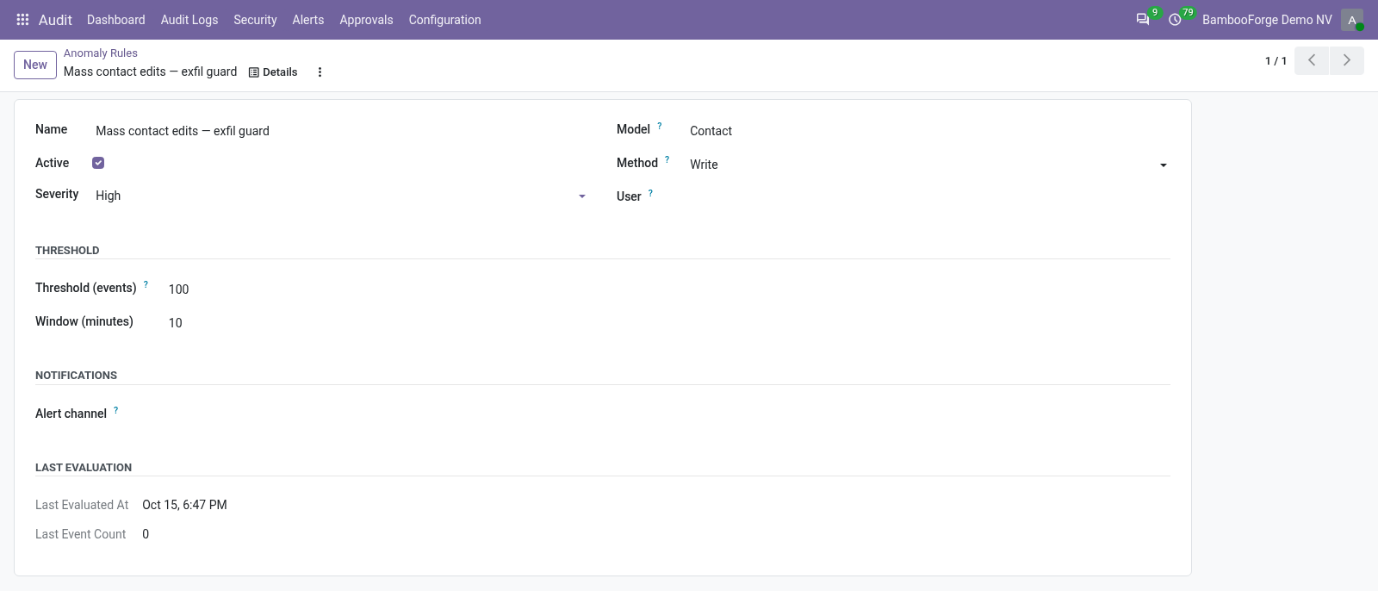Go back to Anomaly Rules breadcrumb
1378x591 pixels.
point(101,53)
